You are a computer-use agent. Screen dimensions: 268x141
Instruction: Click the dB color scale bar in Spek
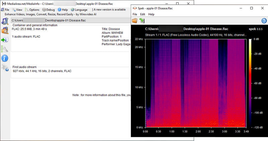click(250, 83)
